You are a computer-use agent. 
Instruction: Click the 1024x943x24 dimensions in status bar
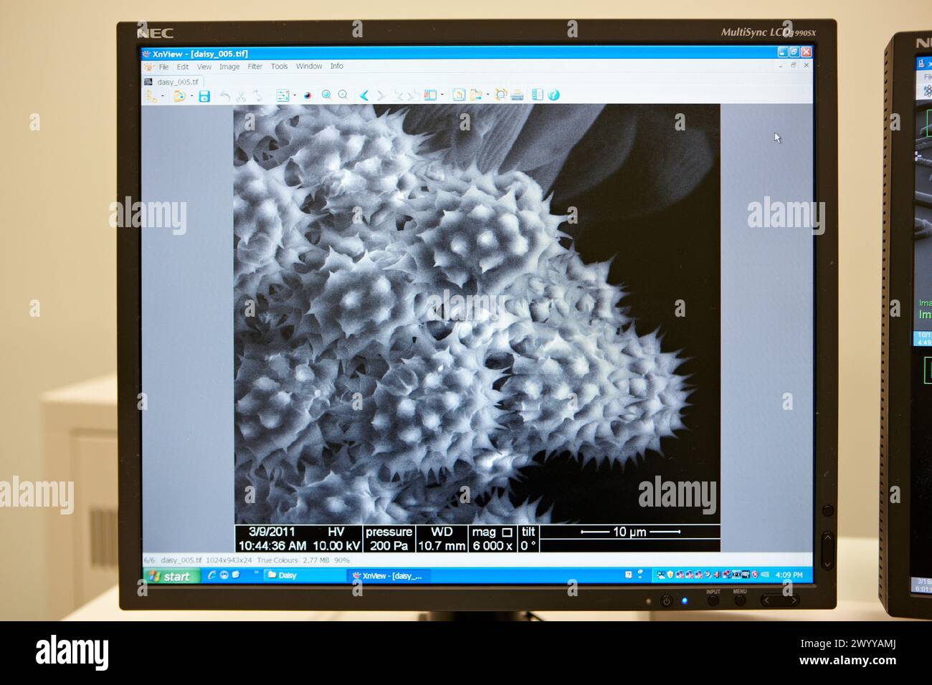(229, 560)
